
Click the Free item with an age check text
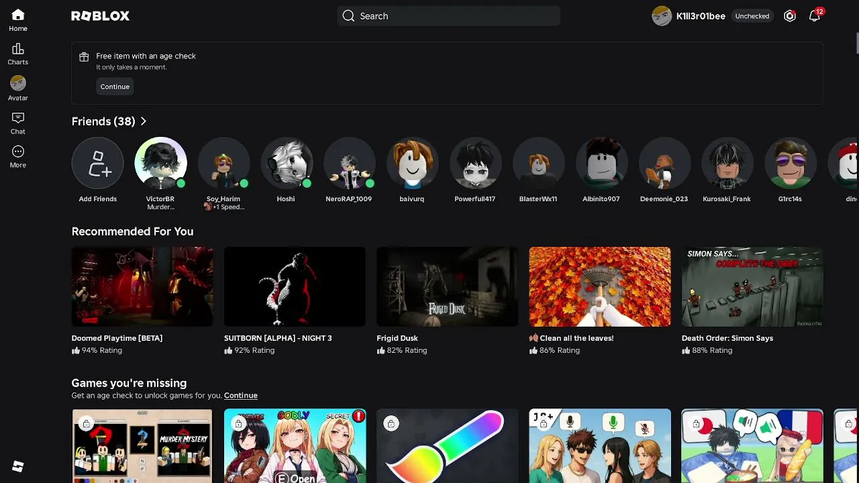pos(146,56)
